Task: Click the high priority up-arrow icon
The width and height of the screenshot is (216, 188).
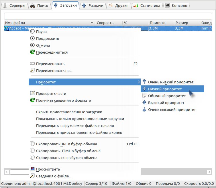Action: pyautogui.click(x=144, y=102)
